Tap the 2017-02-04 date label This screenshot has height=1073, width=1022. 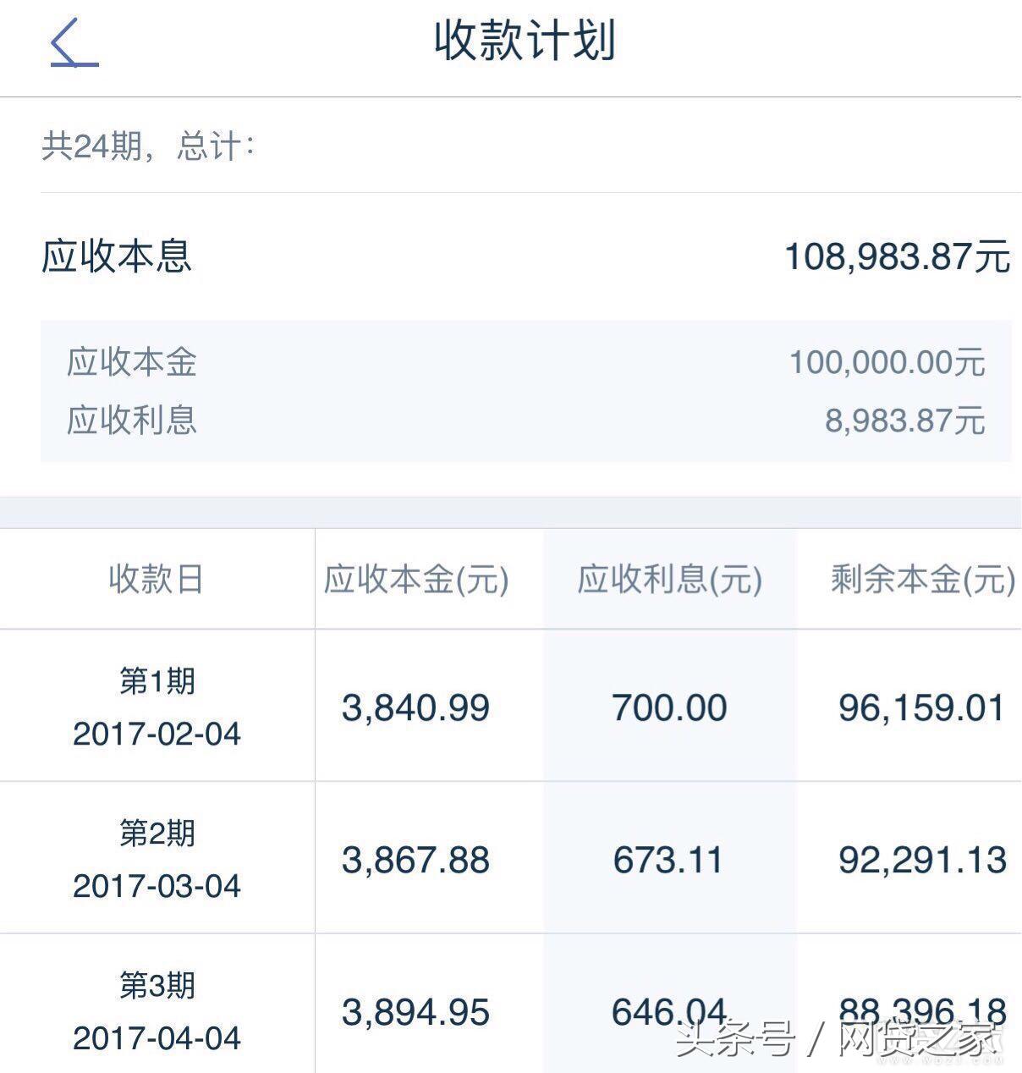pos(156,735)
